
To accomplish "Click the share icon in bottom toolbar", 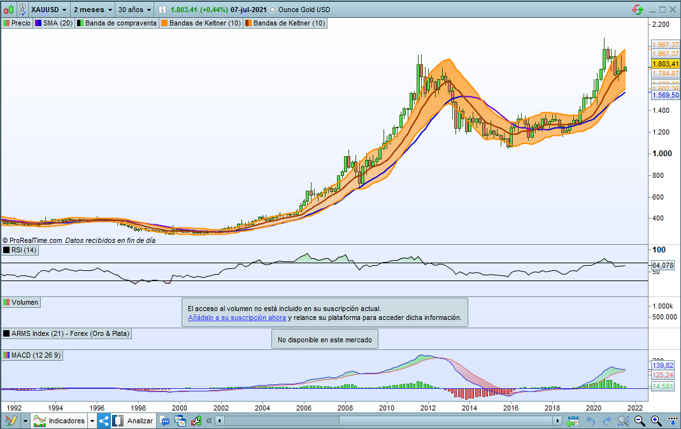I will [104, 421].
